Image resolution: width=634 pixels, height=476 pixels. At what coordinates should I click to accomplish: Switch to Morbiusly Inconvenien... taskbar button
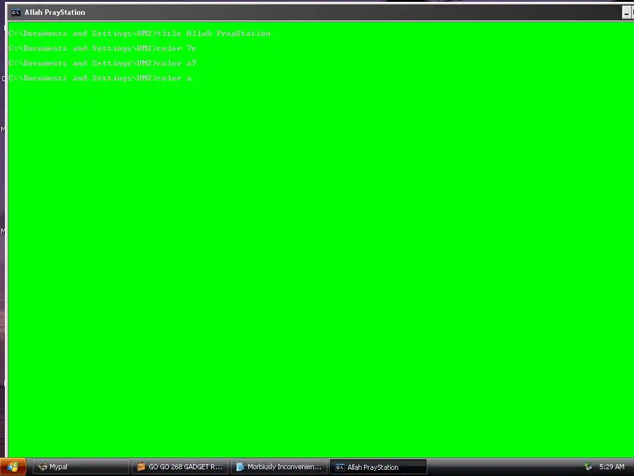click(279, 467)
